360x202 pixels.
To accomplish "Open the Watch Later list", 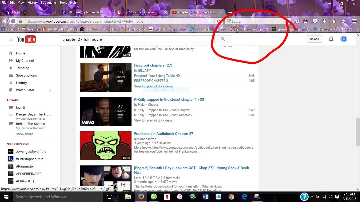I will (x=25, y=90).
